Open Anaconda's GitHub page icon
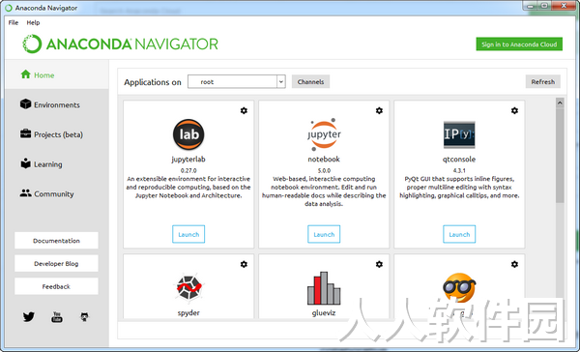Viewport: 580px width, 352px height. pyautogui.click(x=84, y=317)
